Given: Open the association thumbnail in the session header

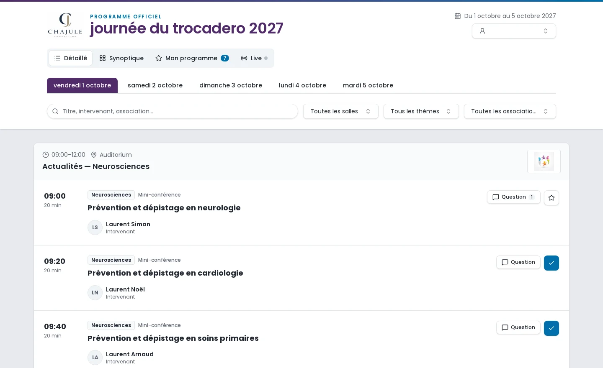Looking at the screenshot, I should (544, 161).
